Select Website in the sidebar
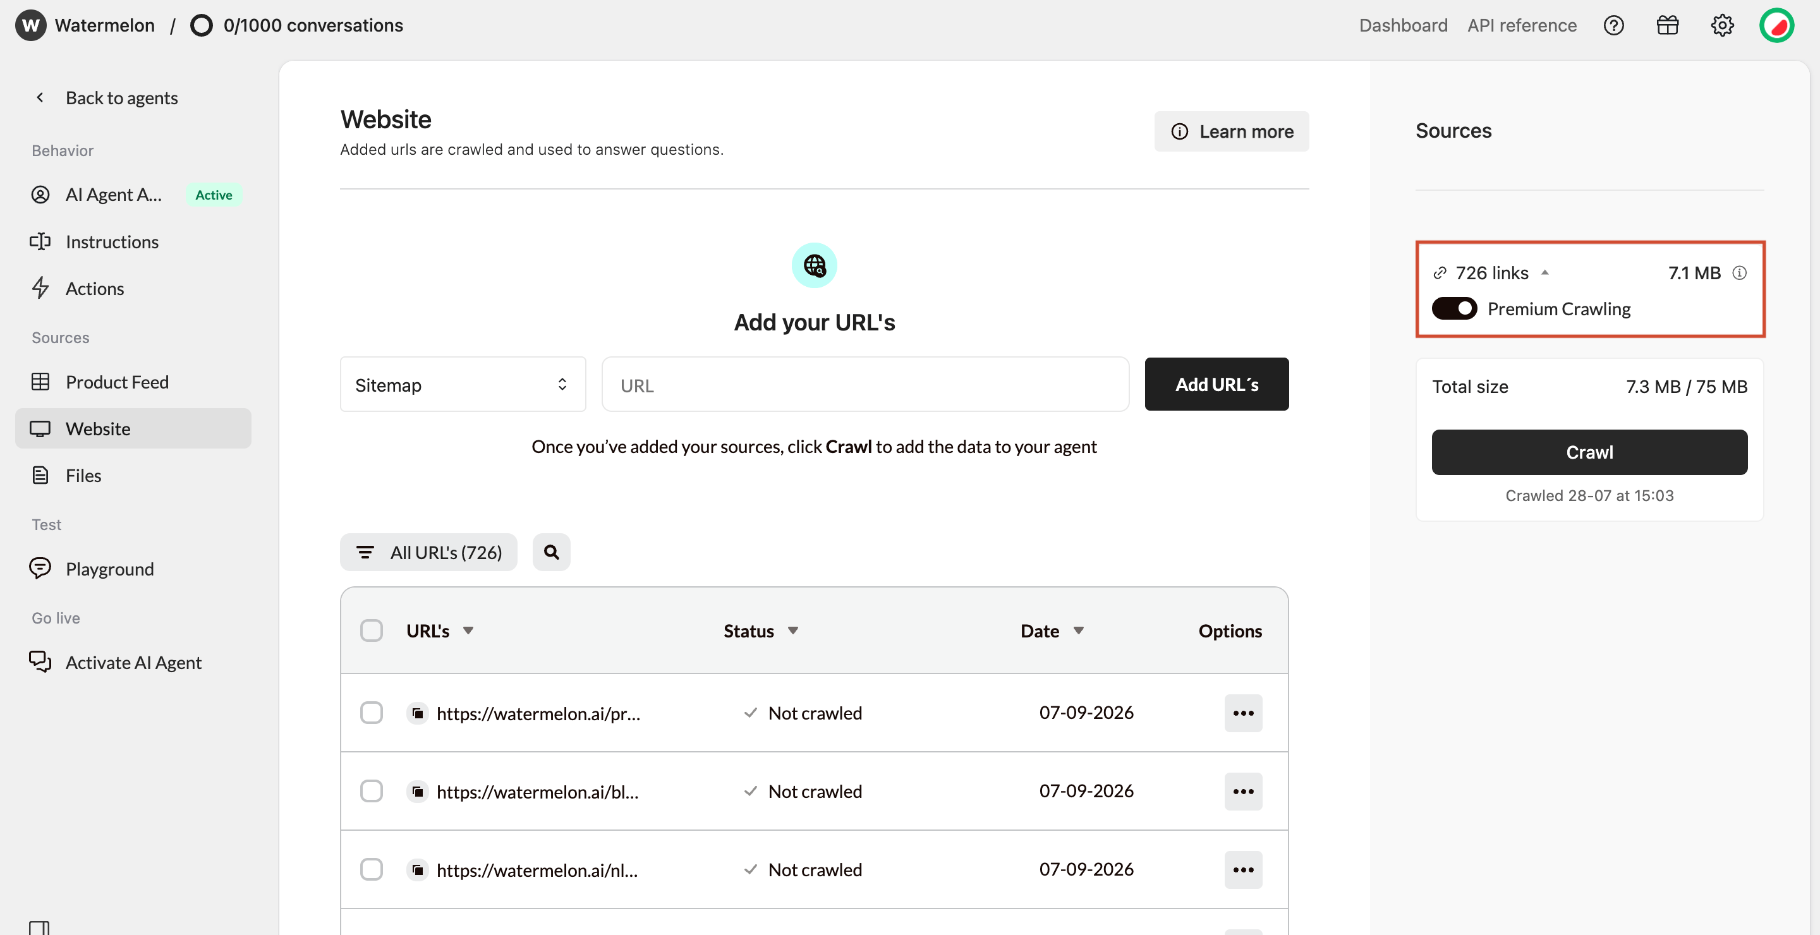Viewport: 1820px width, 935px height. (x=133, y=429)
